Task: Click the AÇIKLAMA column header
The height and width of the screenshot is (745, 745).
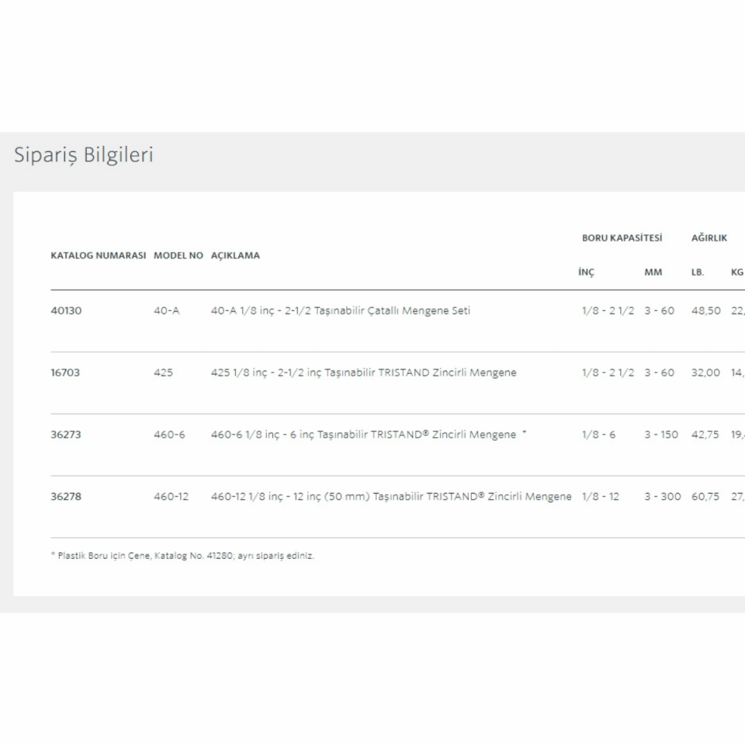Action: (235, 255)
